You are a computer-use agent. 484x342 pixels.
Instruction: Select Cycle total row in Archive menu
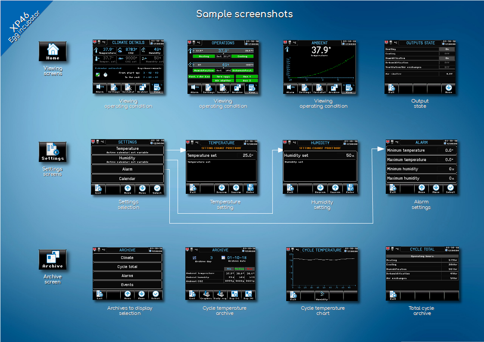click(x=127, y=267)
